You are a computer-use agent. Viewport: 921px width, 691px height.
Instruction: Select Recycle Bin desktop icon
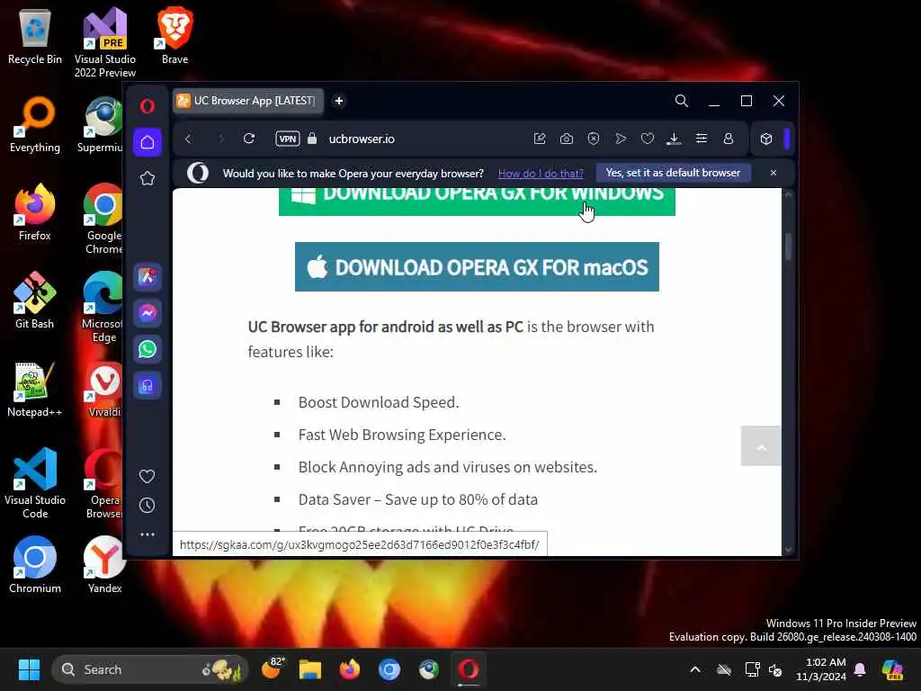tap(35, 37)
